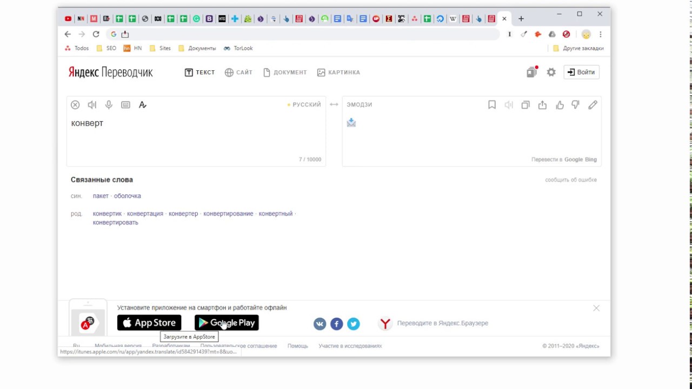The image size is (692, 389).
Task: Translate in Google instead
Action: [573, 159]
